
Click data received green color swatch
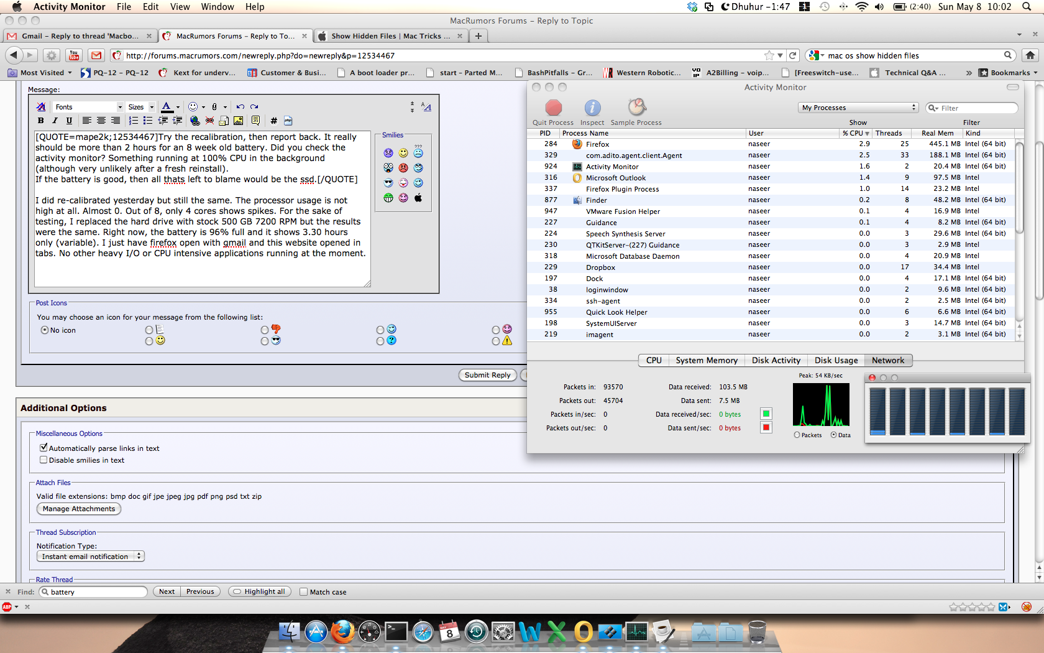click(x=766, y=414)
